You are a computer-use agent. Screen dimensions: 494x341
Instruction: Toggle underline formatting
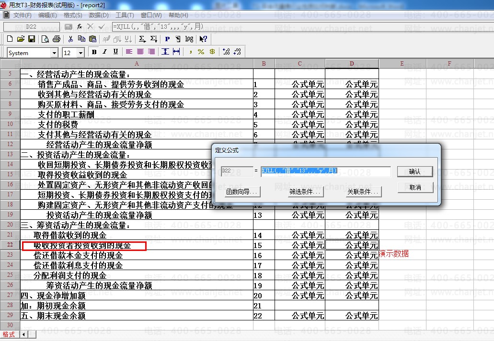click(115, 52)
